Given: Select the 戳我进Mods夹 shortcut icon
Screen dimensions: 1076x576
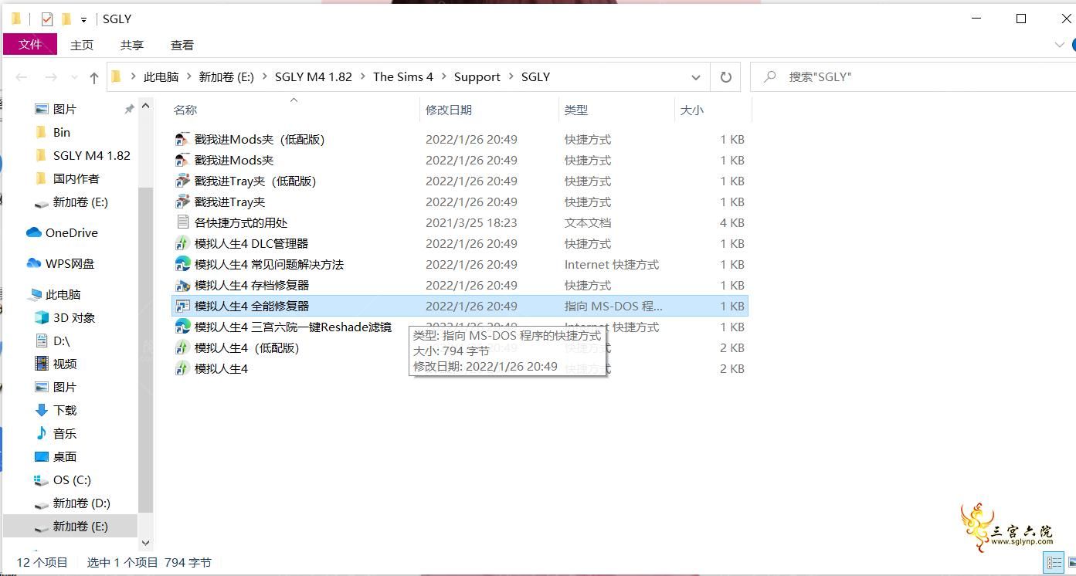Looking at the screenshot, I should (x=182, y=161).
